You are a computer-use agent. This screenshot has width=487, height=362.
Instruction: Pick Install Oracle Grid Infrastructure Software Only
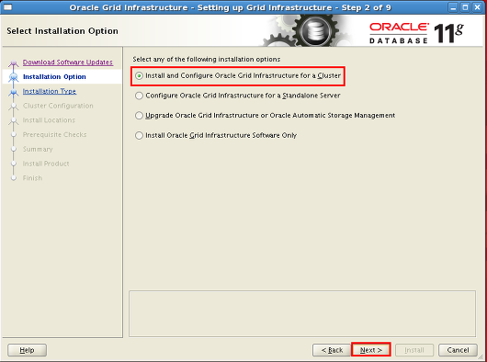(x=216, y=135)
